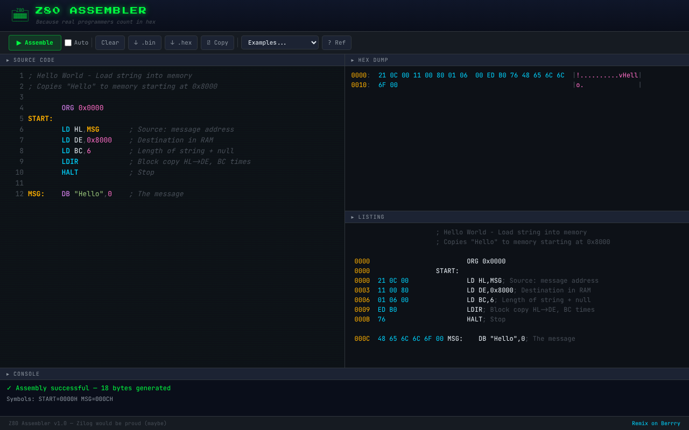The width and height of the screenshot is (689, 430).
Task: Click listing address 0009
Action: pyautogui.click(x=362, y=310)
